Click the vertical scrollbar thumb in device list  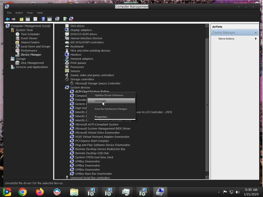pyautogui.click(x=207, y=105)
